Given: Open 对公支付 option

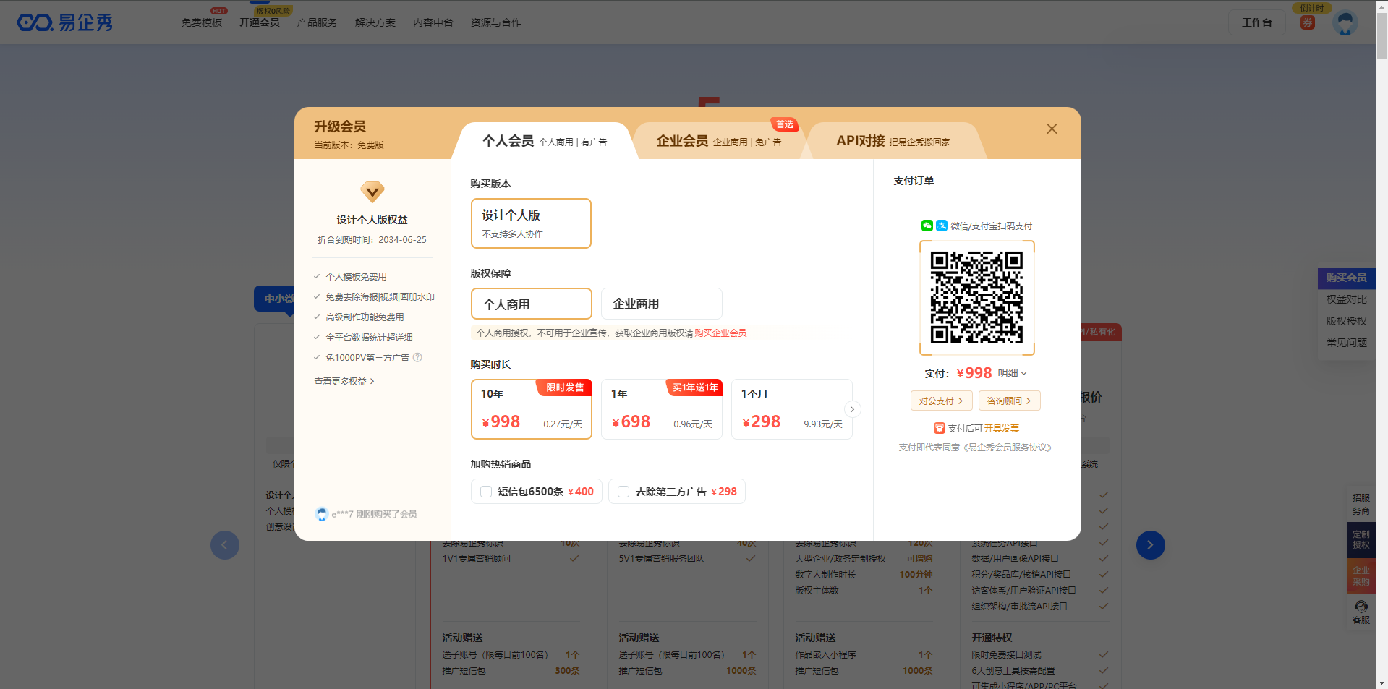Looking at the screenshot, I should 941,401.
